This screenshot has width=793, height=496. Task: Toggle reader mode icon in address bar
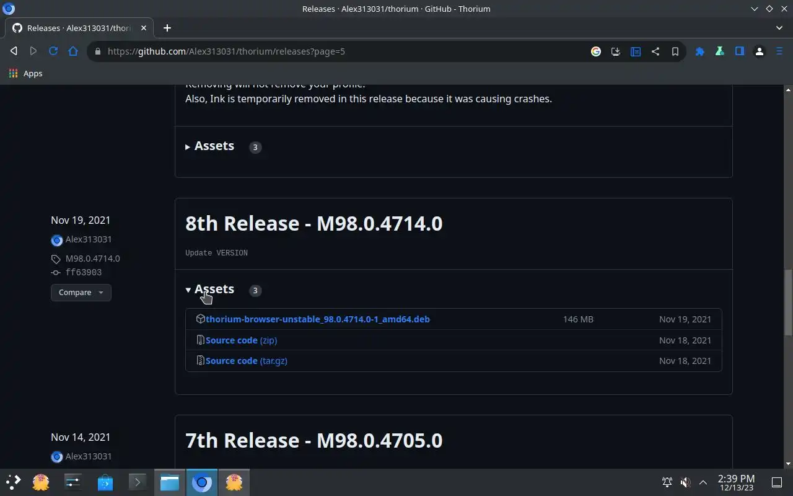coord(636,51)
